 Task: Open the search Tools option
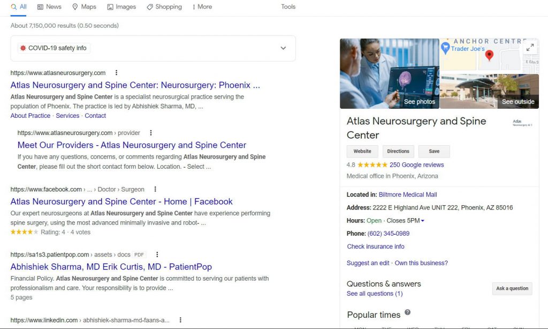click(x=288, y=6)
